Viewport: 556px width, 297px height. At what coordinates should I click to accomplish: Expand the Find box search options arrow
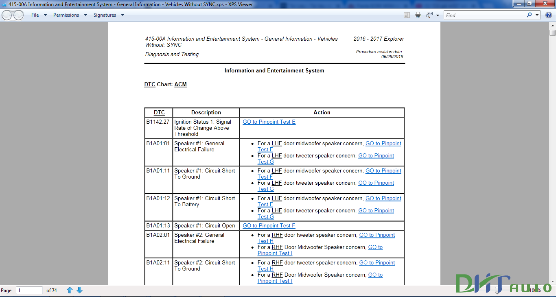click(x=537, y=15)
